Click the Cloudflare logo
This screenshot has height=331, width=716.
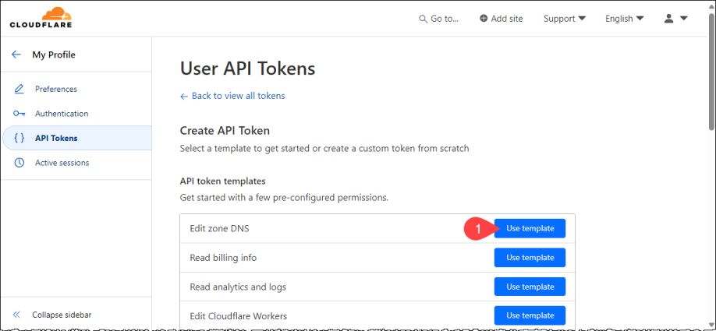click(x=41, y=17)
